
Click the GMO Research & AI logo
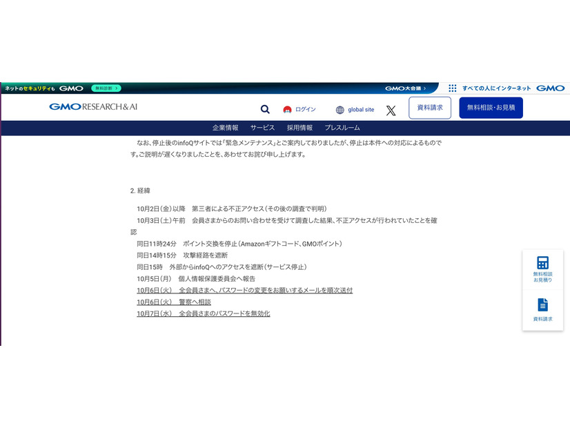point(93,106)
